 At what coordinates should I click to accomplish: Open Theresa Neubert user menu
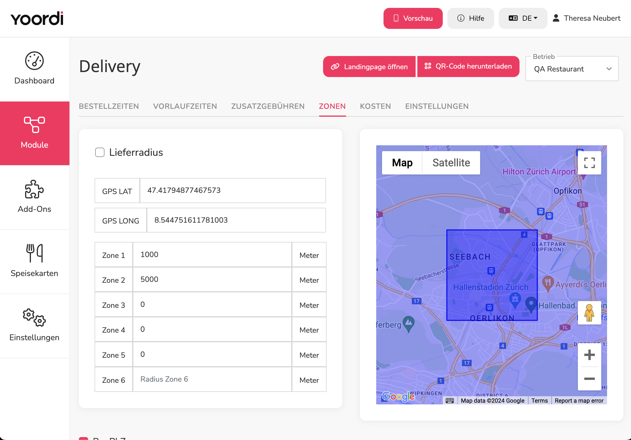click(586, 18)
